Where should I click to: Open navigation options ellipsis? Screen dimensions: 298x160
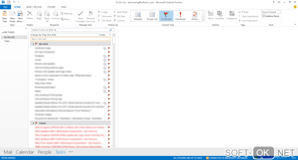(71, 152)
